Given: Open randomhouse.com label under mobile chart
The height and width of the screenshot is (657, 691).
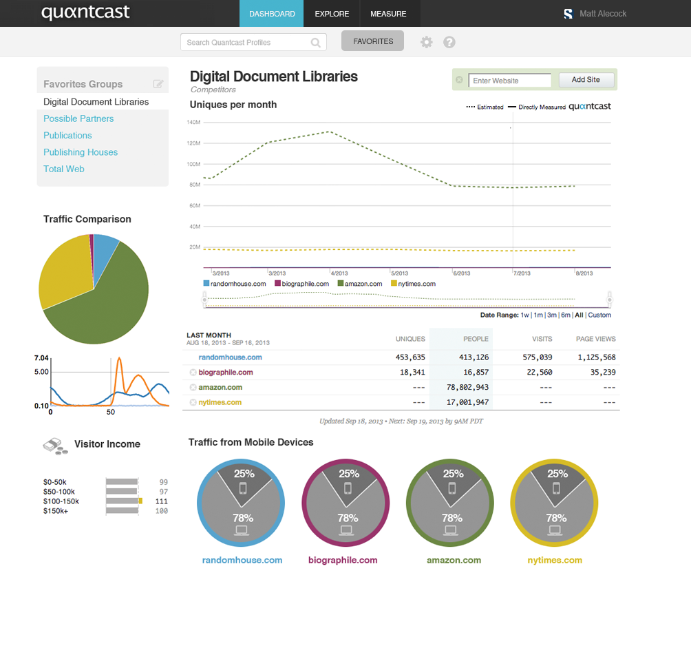Looking at the screenshot, I should [x=242, y=561].
